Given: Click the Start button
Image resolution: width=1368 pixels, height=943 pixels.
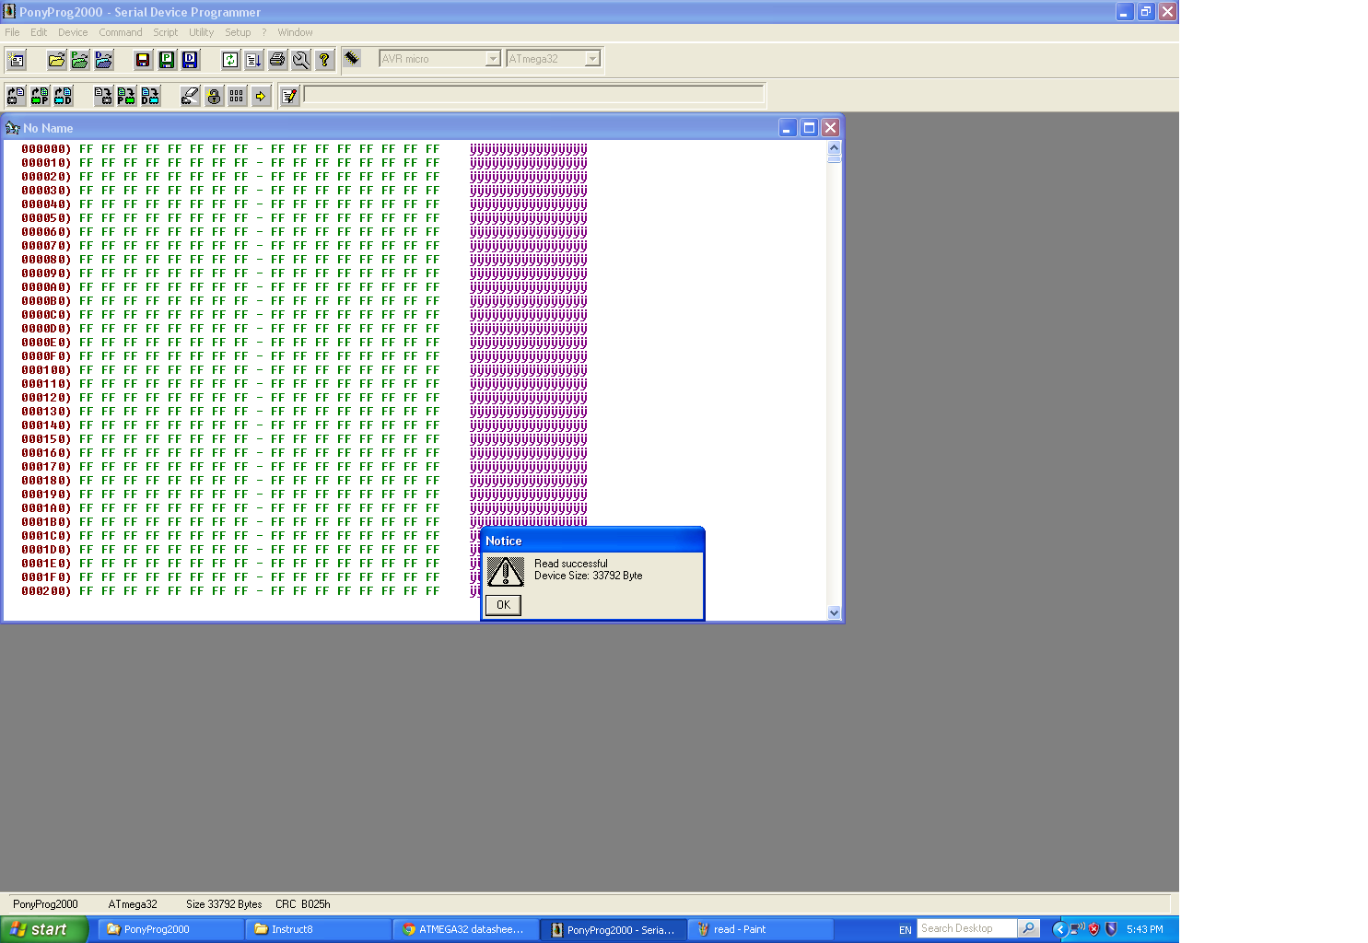Looking at the screenshot, I should coord(43,929).
